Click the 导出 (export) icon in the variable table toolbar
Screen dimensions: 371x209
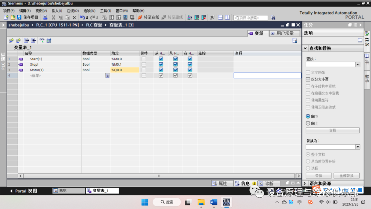point(26,41)
